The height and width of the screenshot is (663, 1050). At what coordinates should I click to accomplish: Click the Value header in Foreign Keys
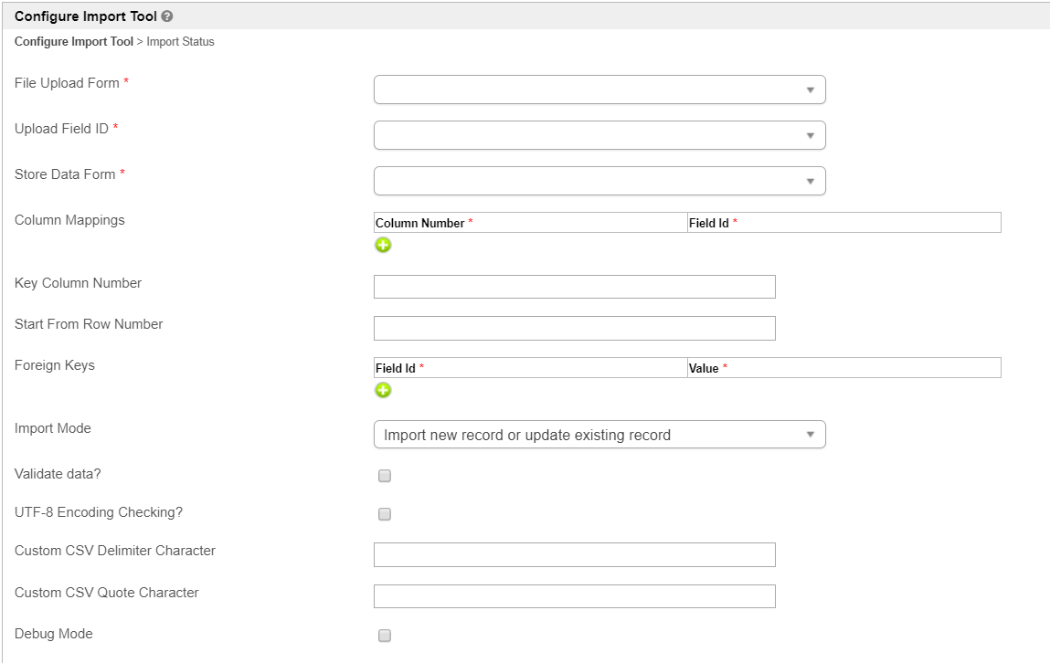[x=704, y=368]
